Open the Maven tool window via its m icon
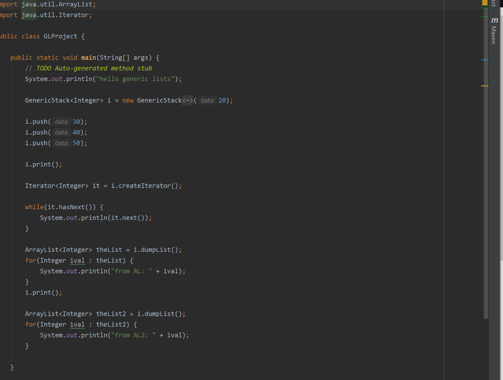This screenshot has width=503, height=380. (494, 21)
